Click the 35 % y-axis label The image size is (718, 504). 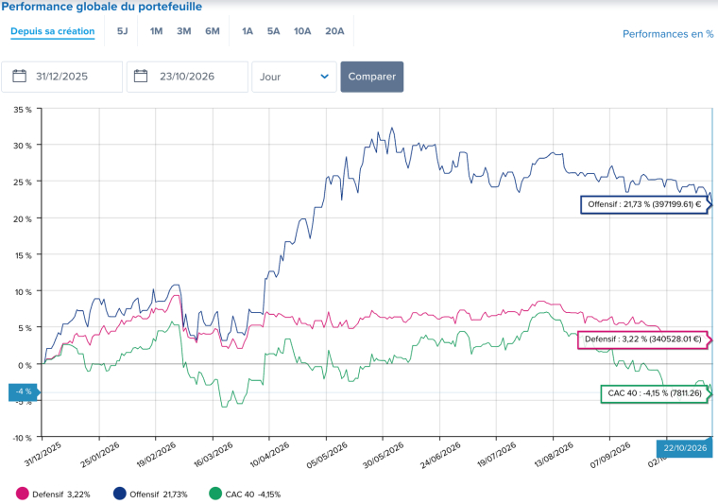pos(23,110)
